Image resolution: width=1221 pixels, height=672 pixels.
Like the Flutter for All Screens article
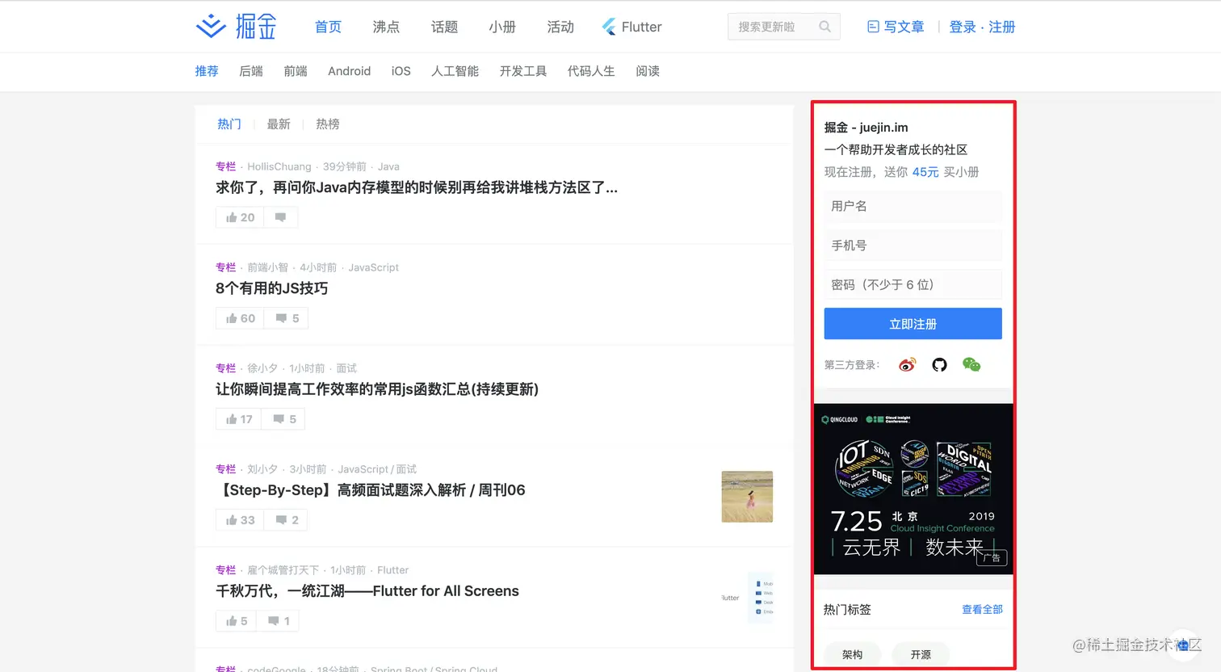(237, 621)
